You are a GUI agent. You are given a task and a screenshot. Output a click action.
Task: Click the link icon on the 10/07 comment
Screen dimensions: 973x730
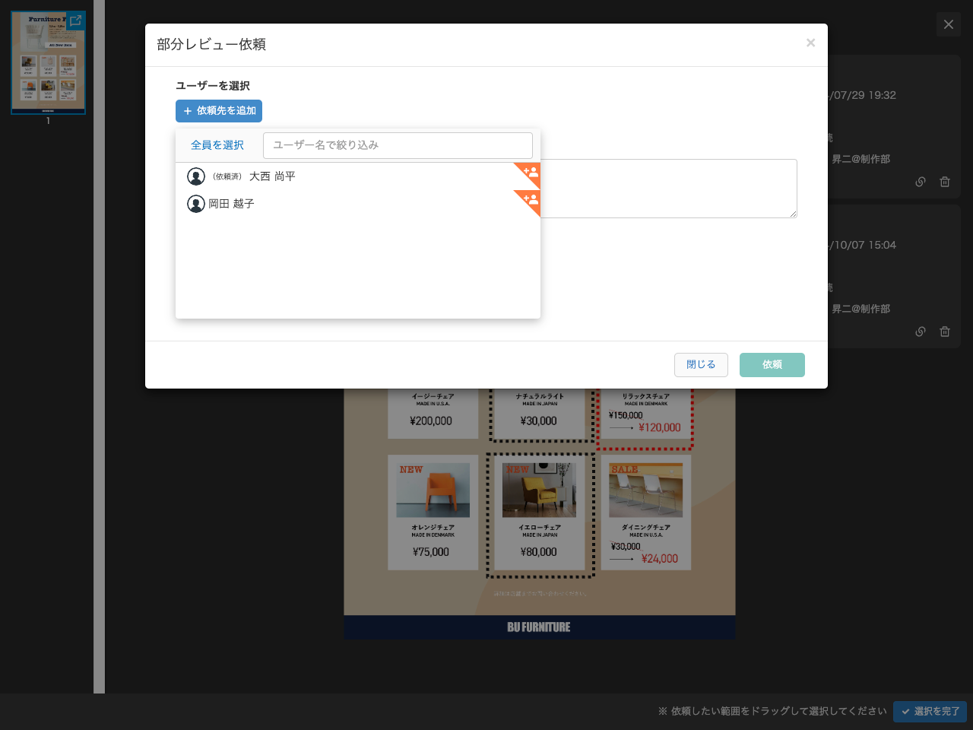[x=921, y=332]
